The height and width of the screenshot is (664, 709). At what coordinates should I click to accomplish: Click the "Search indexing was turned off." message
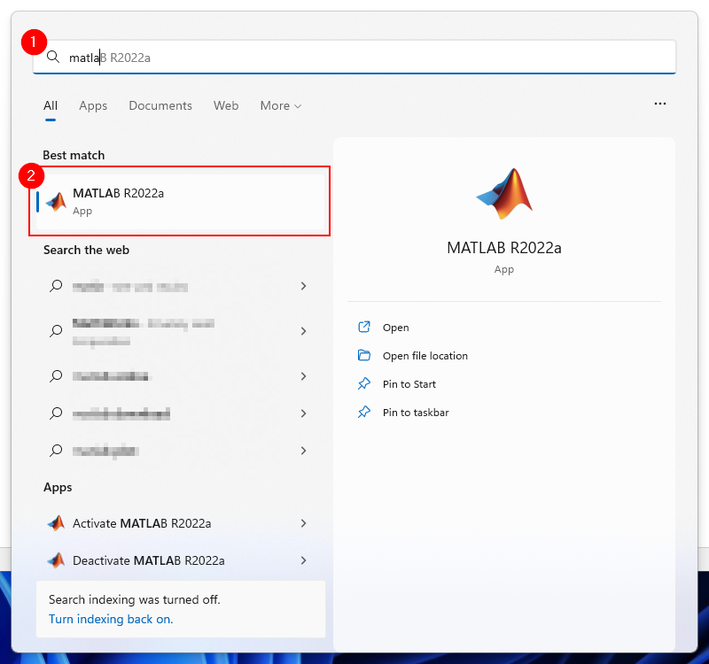click(x=135, y=600)
